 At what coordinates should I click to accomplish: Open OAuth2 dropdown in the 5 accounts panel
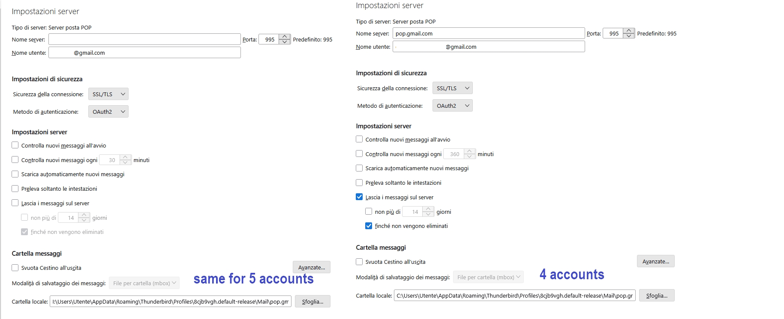(x=108, y=112)
